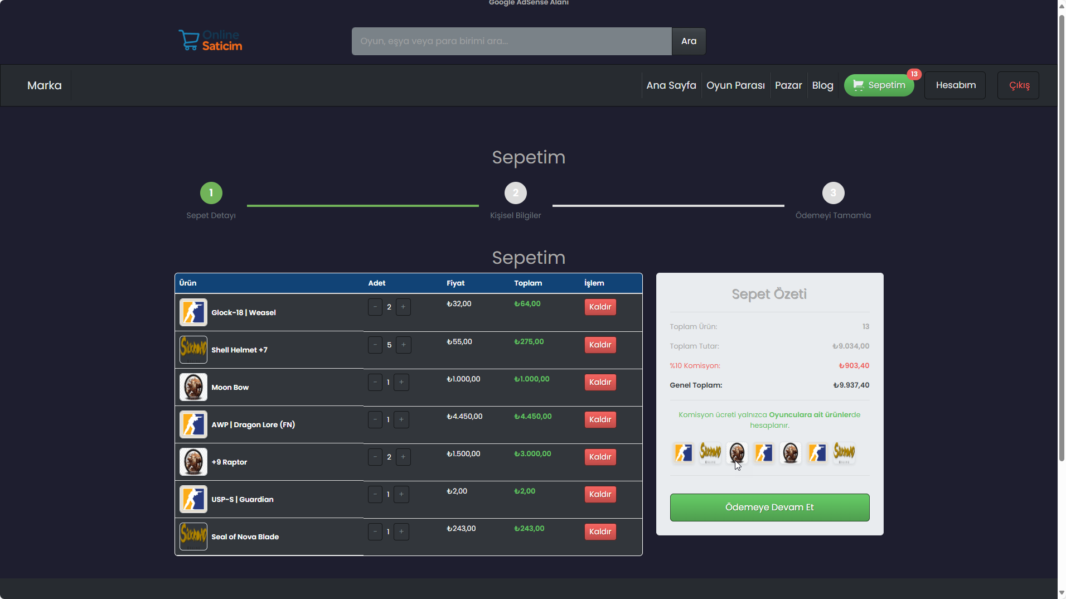Open the Seal of Nova Blade thumbnail
This screenshot has width=1066, height=599.
tap(193, 537)
